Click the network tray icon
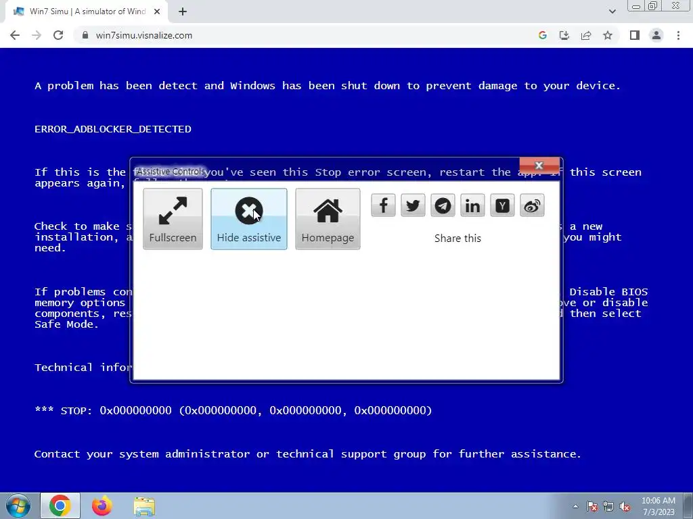This screenshot has height=519, width=693. pyautogui.click(x=608, y=506)
